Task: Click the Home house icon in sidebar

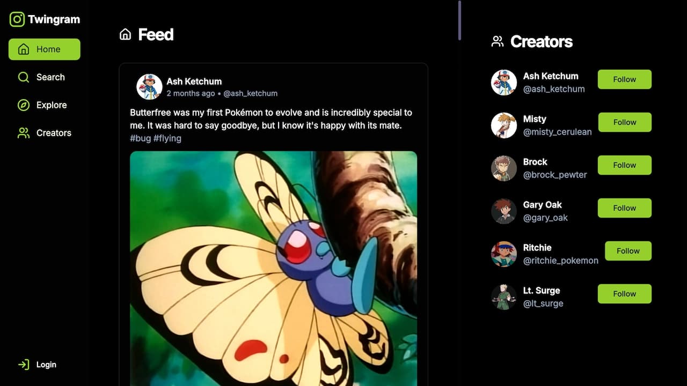Action: pos(23,49)
